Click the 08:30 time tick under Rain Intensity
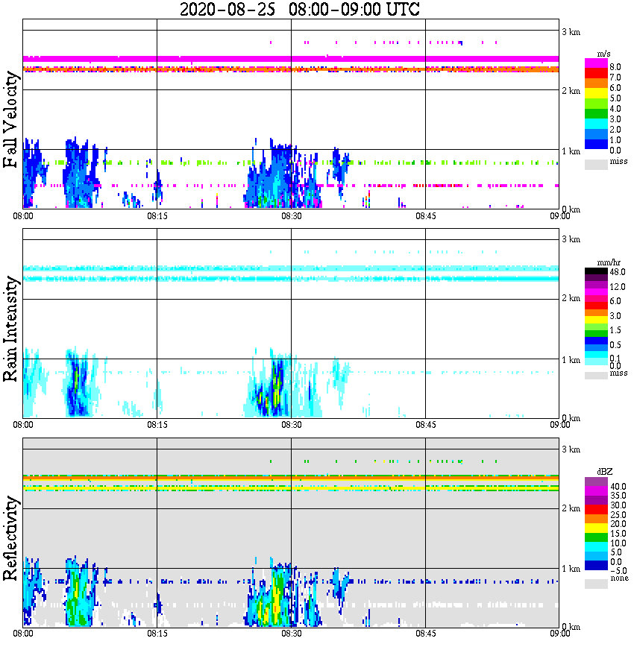The height and width of the screenshot is (647, 634). coord(291,425)
